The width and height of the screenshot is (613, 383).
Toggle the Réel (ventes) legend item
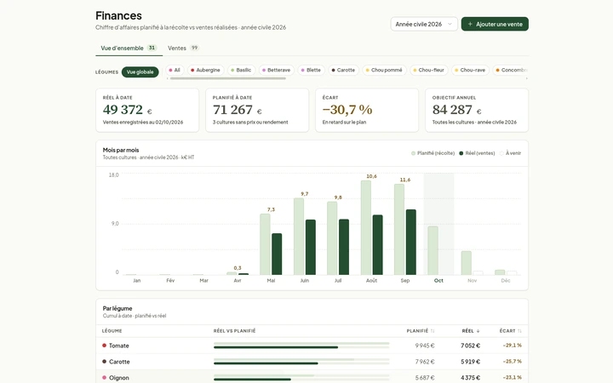[477, 153]
